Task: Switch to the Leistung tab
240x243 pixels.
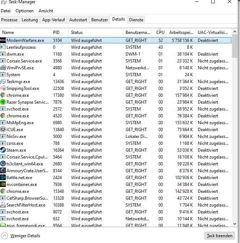Action: click(x=30, y=20)
